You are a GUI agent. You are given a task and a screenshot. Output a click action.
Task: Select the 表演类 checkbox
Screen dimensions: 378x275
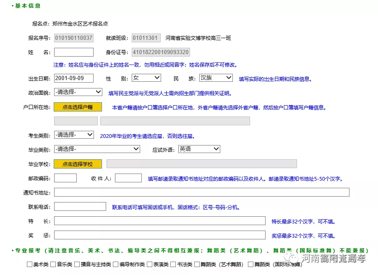149,265
